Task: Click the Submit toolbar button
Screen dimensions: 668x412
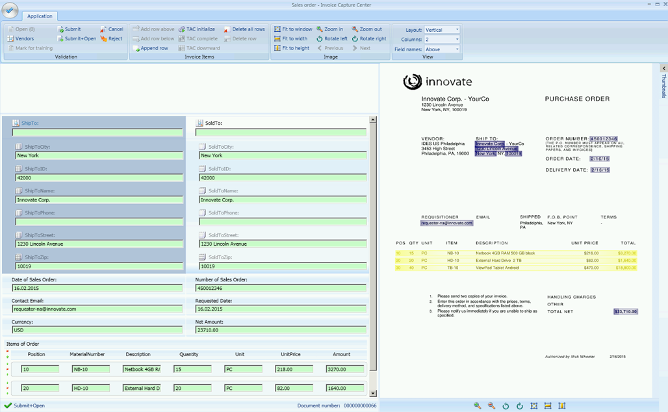Action: point(69,29)
